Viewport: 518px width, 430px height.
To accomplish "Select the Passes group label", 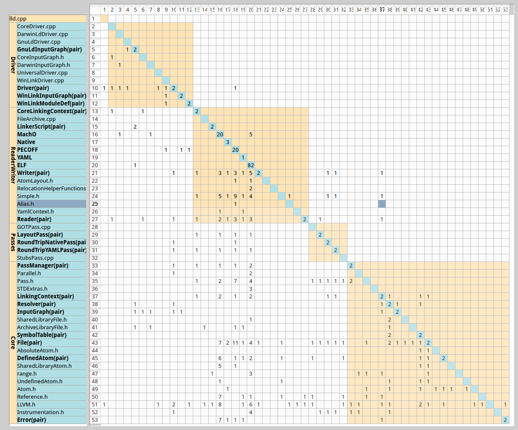I will 13,242.
